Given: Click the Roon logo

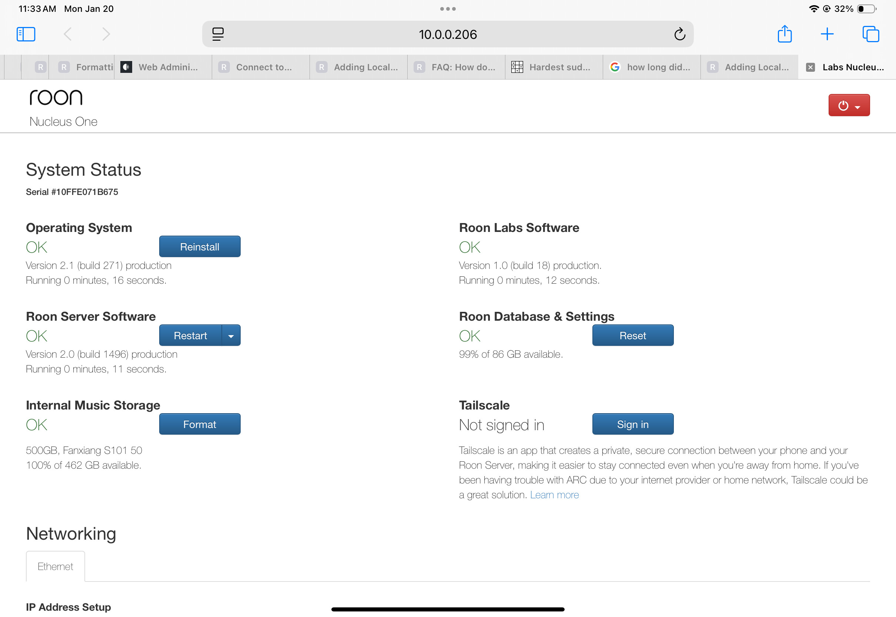Looking at the screenshot, I should click(x=56, y=97).
